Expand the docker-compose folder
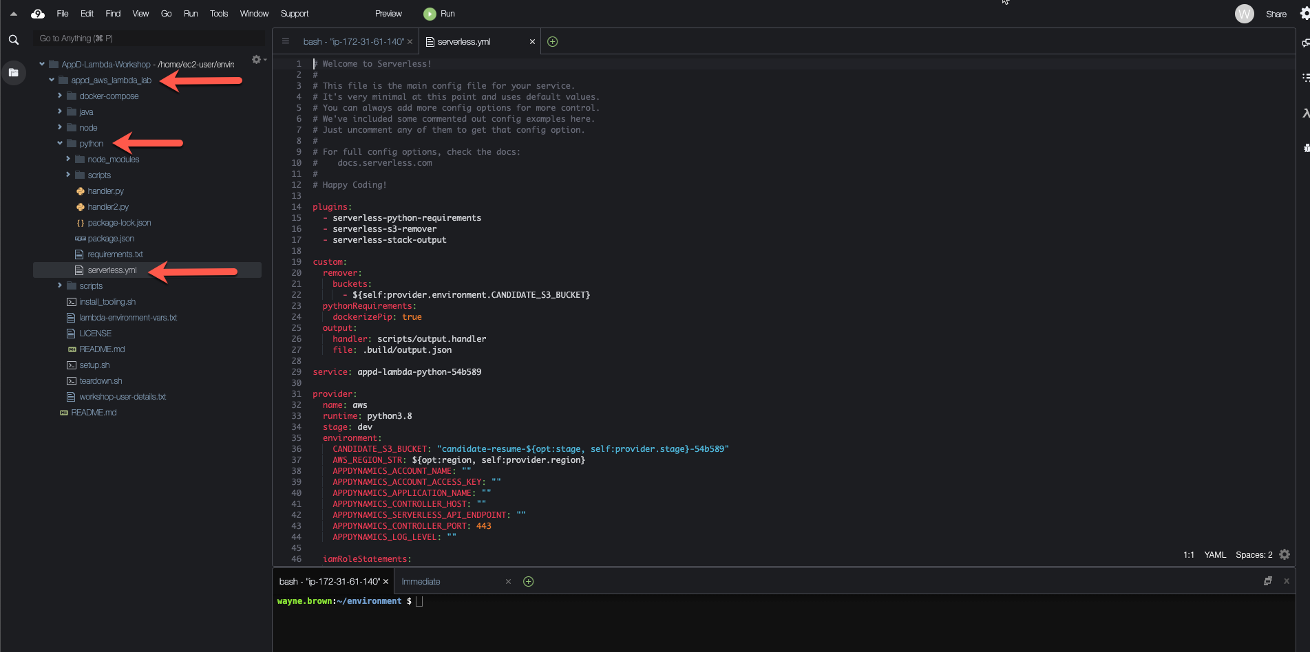The image size is (1310, 652). [60, 96]
